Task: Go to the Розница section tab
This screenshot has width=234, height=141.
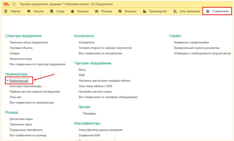Action: point(106,11)
